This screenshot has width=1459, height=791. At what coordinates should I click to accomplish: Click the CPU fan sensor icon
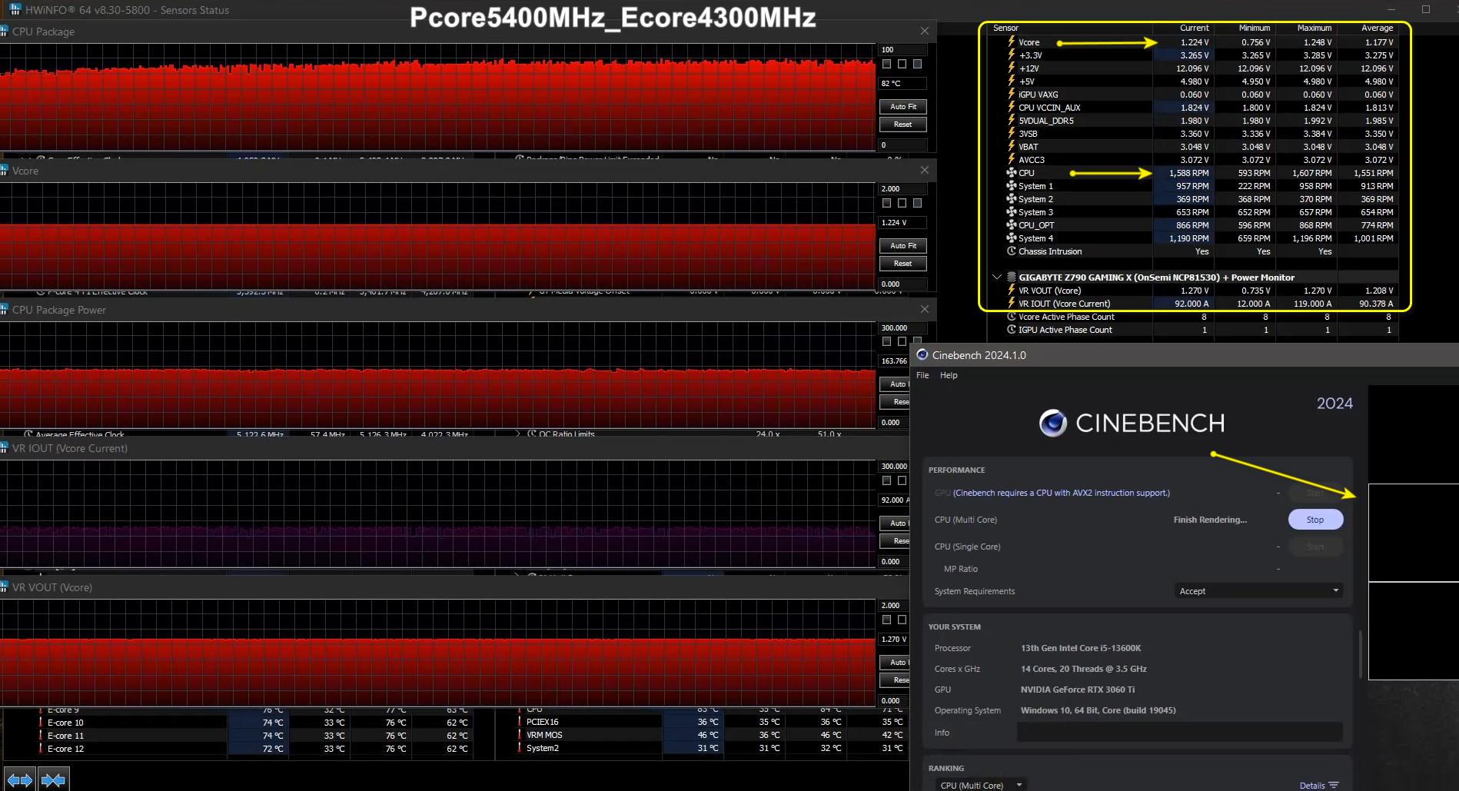(1012, 173)
